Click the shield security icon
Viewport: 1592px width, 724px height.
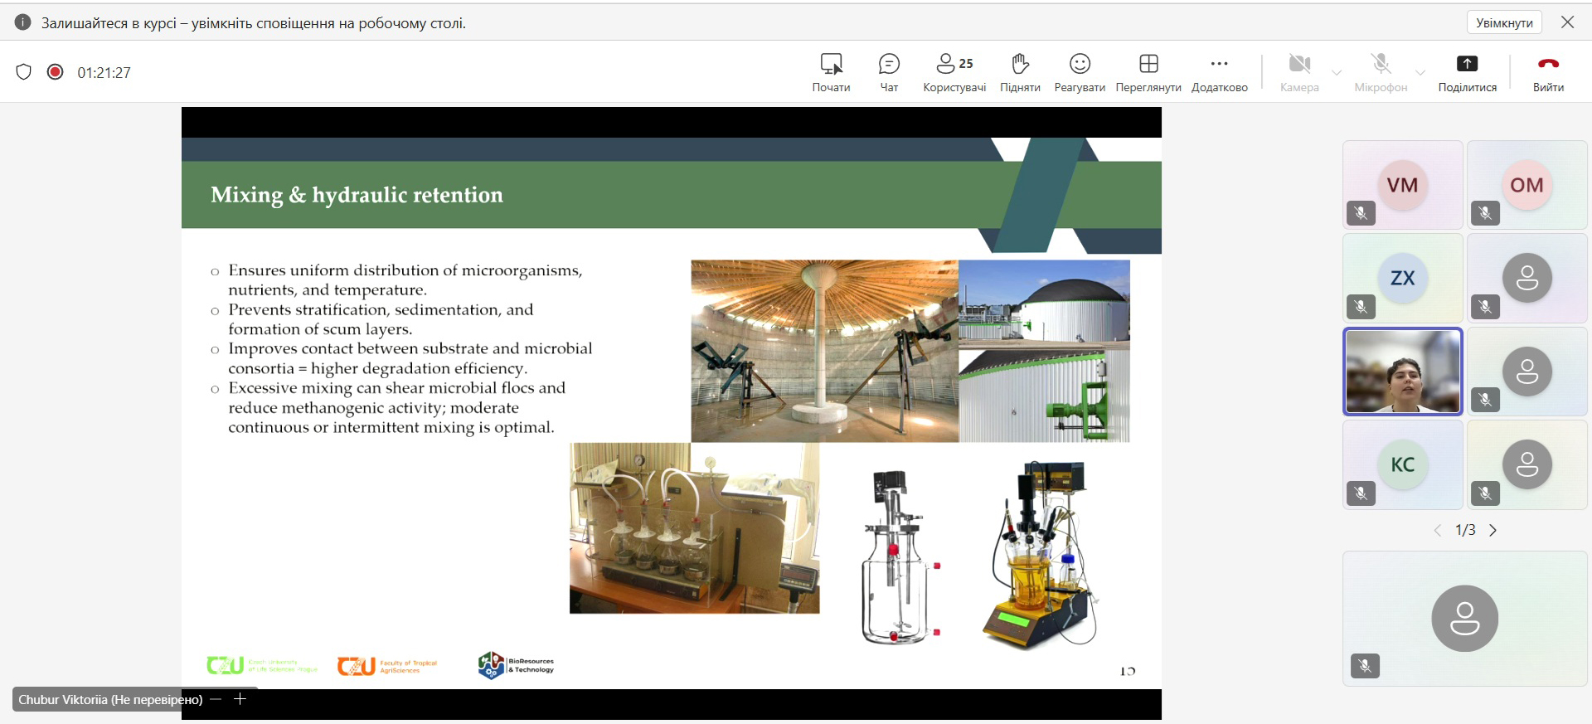pyautogui.click(x=24, y=72)
